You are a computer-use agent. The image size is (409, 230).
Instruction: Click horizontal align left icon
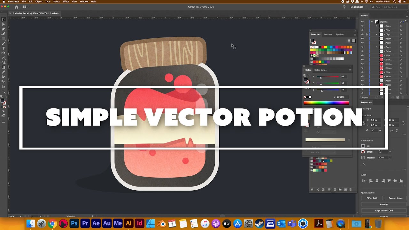tap(371, 181)
